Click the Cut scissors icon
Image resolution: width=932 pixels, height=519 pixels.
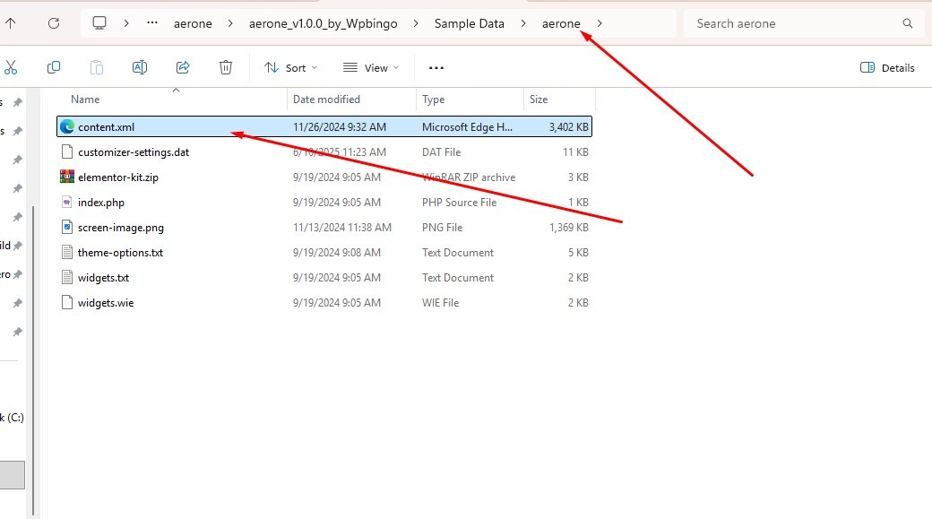click(11, 67)
